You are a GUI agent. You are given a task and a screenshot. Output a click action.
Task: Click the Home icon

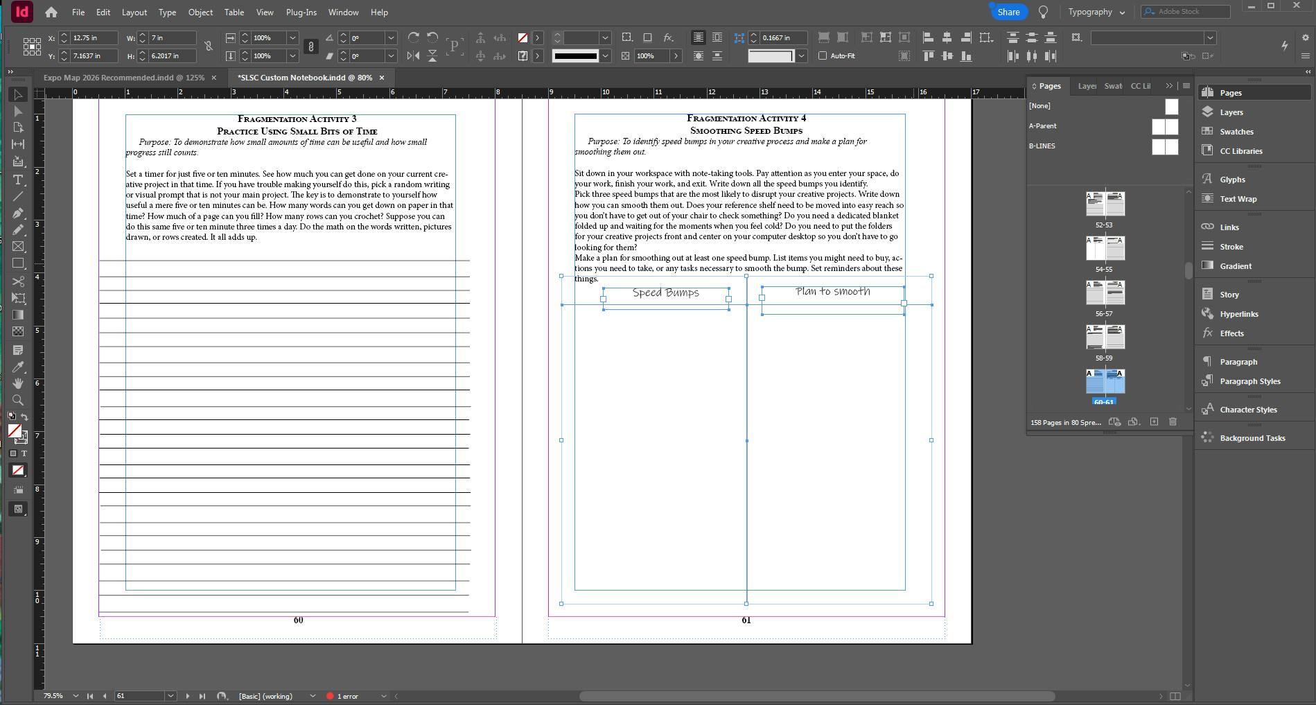pyautogui.click(x=51, y=12)
